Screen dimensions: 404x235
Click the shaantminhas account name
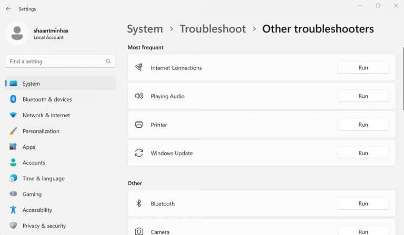(x=51, y=30)
